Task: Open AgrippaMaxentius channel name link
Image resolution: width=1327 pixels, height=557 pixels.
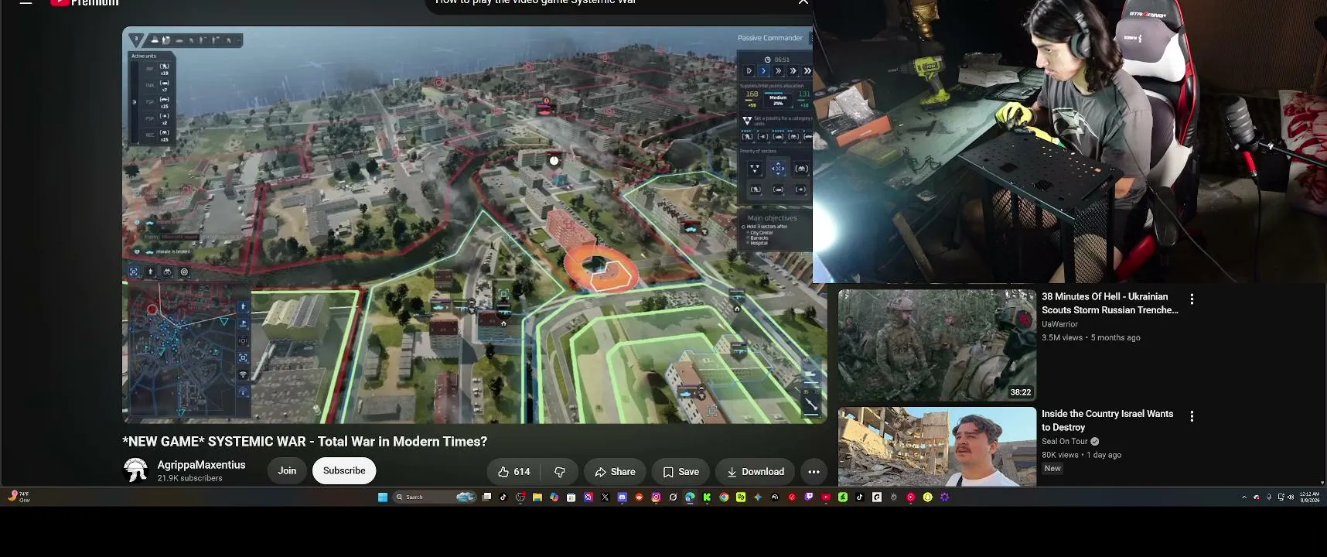Action: pyautogui.click(x=201, y=465)
